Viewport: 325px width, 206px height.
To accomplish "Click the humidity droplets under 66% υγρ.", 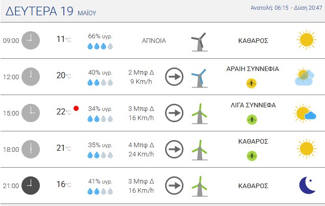I will coord(100,46).
